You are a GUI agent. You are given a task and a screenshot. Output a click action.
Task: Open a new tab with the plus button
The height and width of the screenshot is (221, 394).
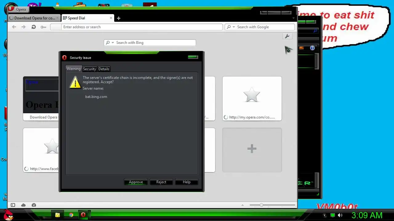point(119,18)
